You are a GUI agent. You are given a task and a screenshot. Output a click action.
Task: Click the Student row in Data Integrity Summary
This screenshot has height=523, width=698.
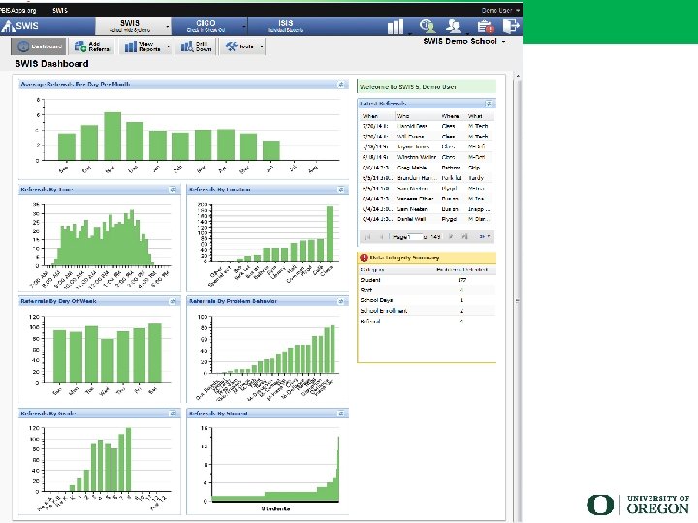[x=427, y=280]
